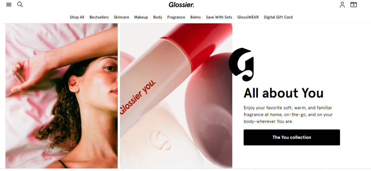Go to Balms in navigation
Screen dimensions: 371x171
[195, 17]
